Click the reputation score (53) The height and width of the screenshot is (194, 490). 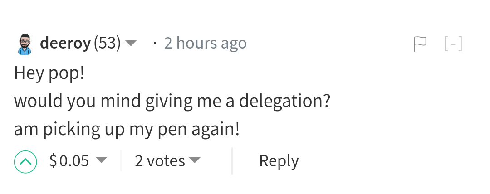(107, 43)
